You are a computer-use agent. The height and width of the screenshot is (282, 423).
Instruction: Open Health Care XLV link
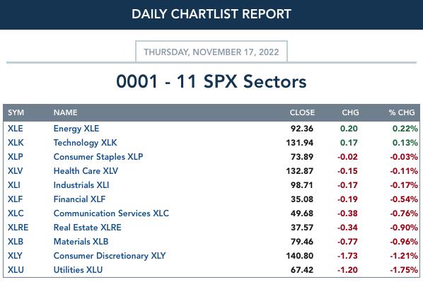(86, 171)
